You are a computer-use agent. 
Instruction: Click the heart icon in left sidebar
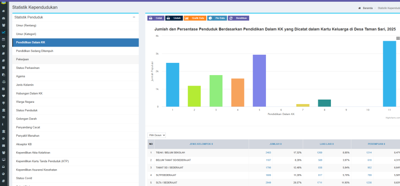4,95
